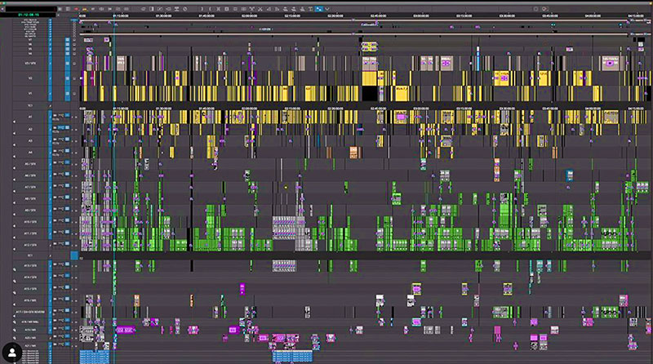Open the round profile avatar icon
653x364 pixels.
coord(13,352)
